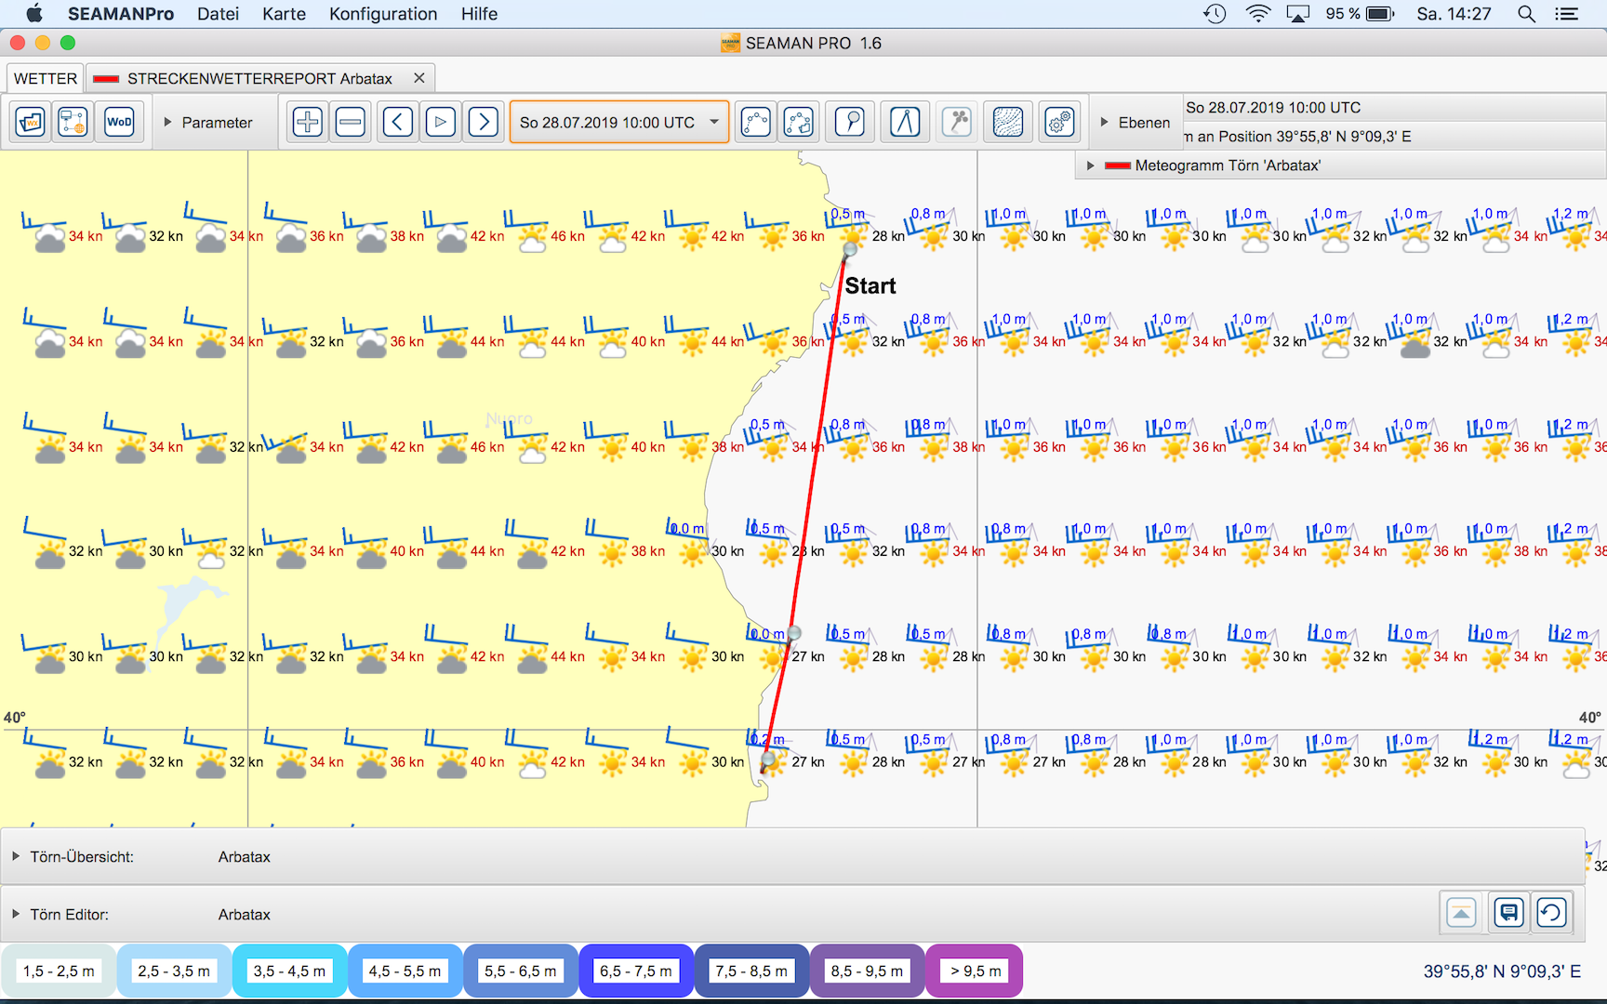The height and width of the screenshot is (1004, 1607).
Task: Open the Apple menu
Action: 34,14
